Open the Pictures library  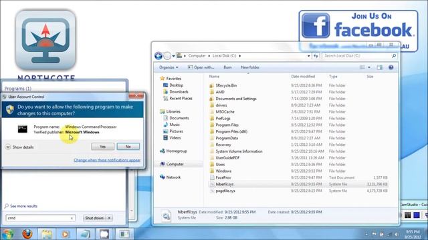173,131
